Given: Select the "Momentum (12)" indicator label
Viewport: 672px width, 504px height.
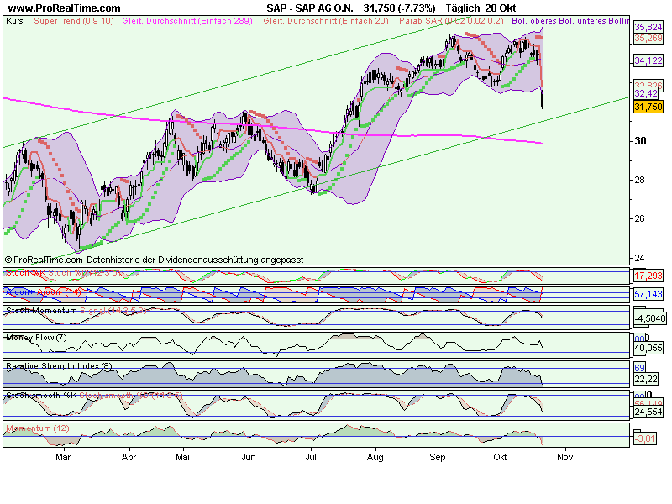Looking at the screenshot, I should pos(38,428).
